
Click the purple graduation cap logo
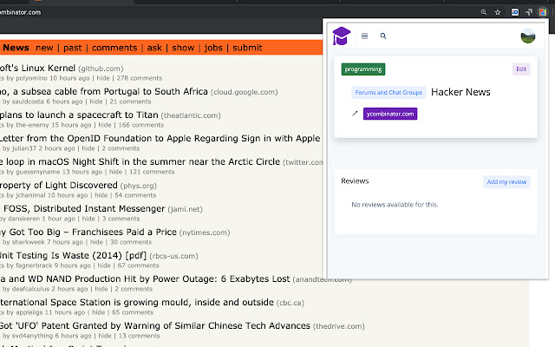coord(341,36)
